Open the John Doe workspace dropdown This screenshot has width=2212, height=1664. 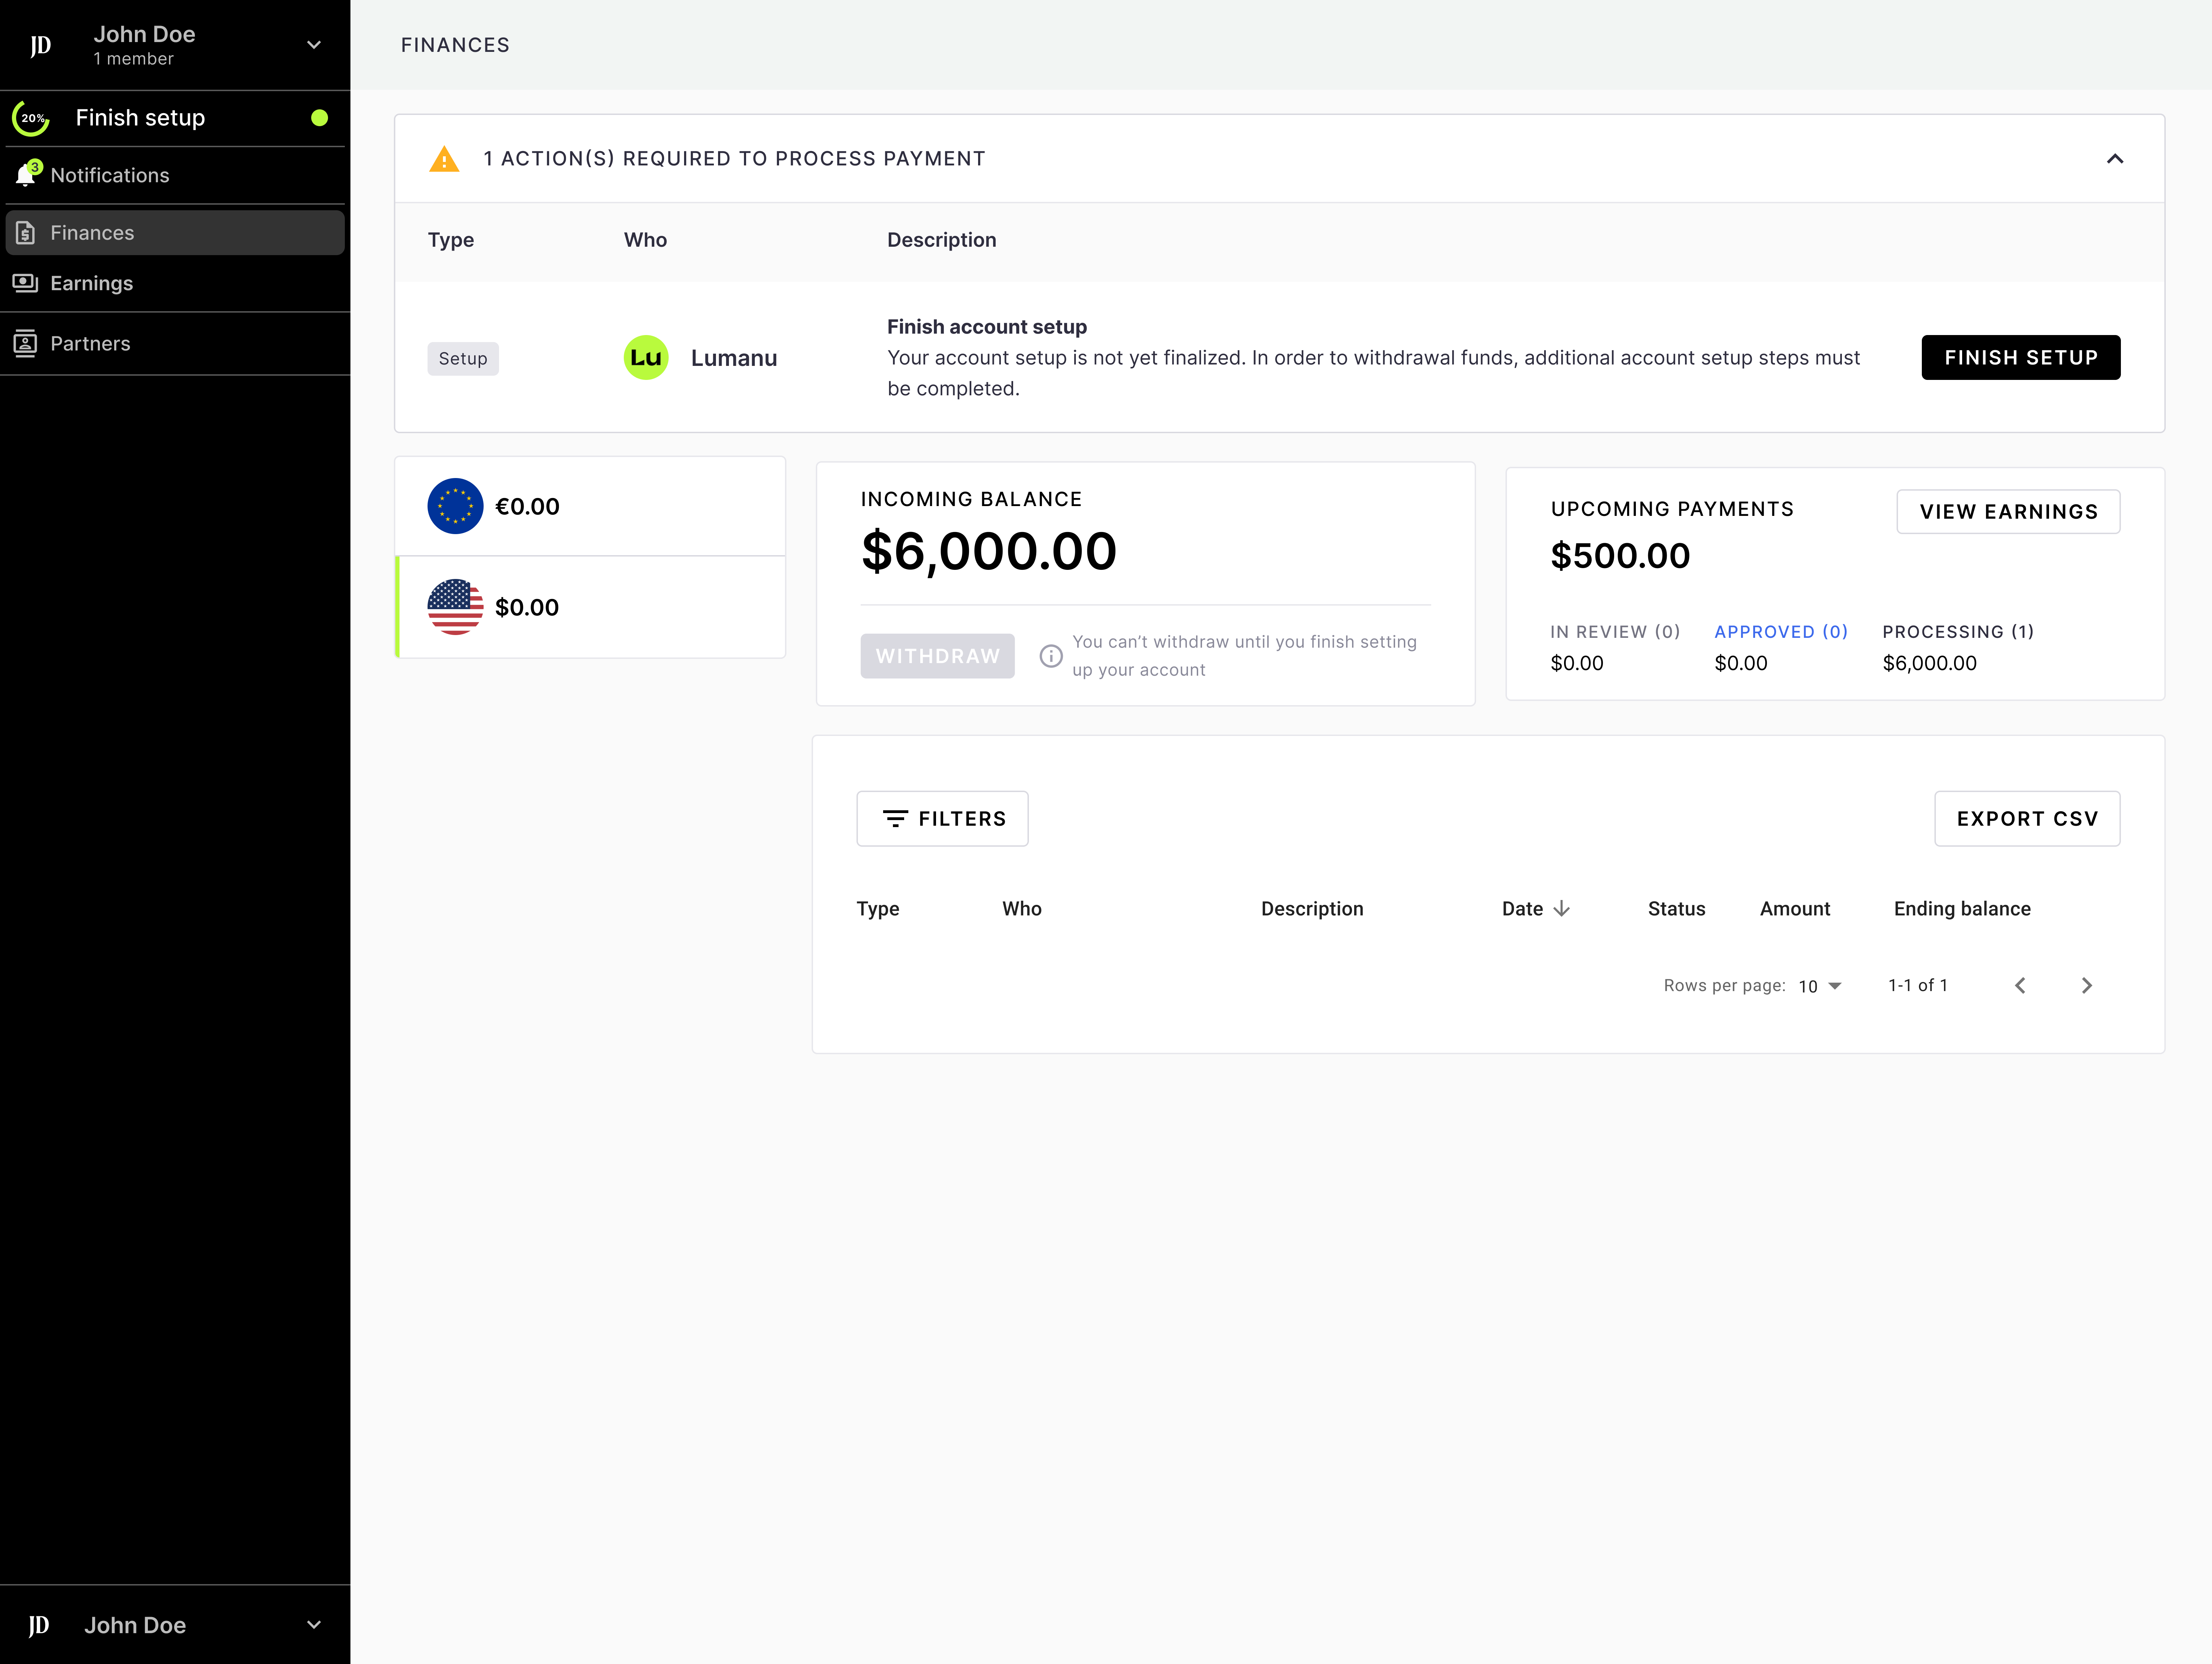313,45
